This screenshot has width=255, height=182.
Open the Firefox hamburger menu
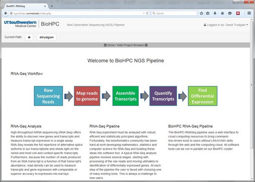pyautogui.click(x=249, y=13)
